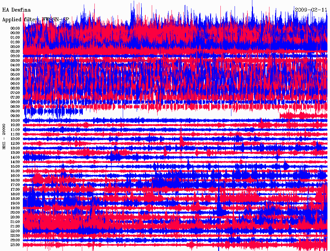Image resolution: width=330 pixels, height=251 pixels.
Task: Click the 21:30 time row label
Action: coord(15,226)
